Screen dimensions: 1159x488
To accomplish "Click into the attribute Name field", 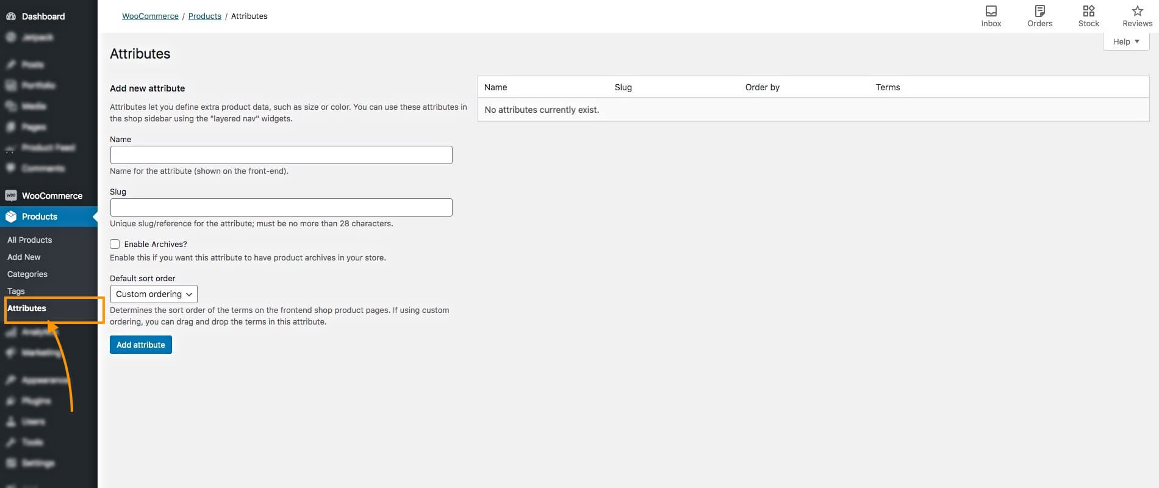I will point(281,155).
